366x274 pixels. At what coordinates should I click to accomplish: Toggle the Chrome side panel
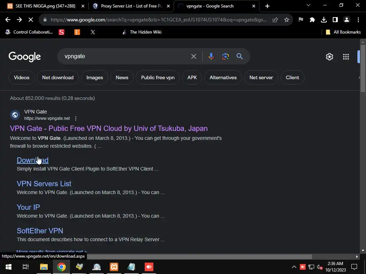coord(335,20)
